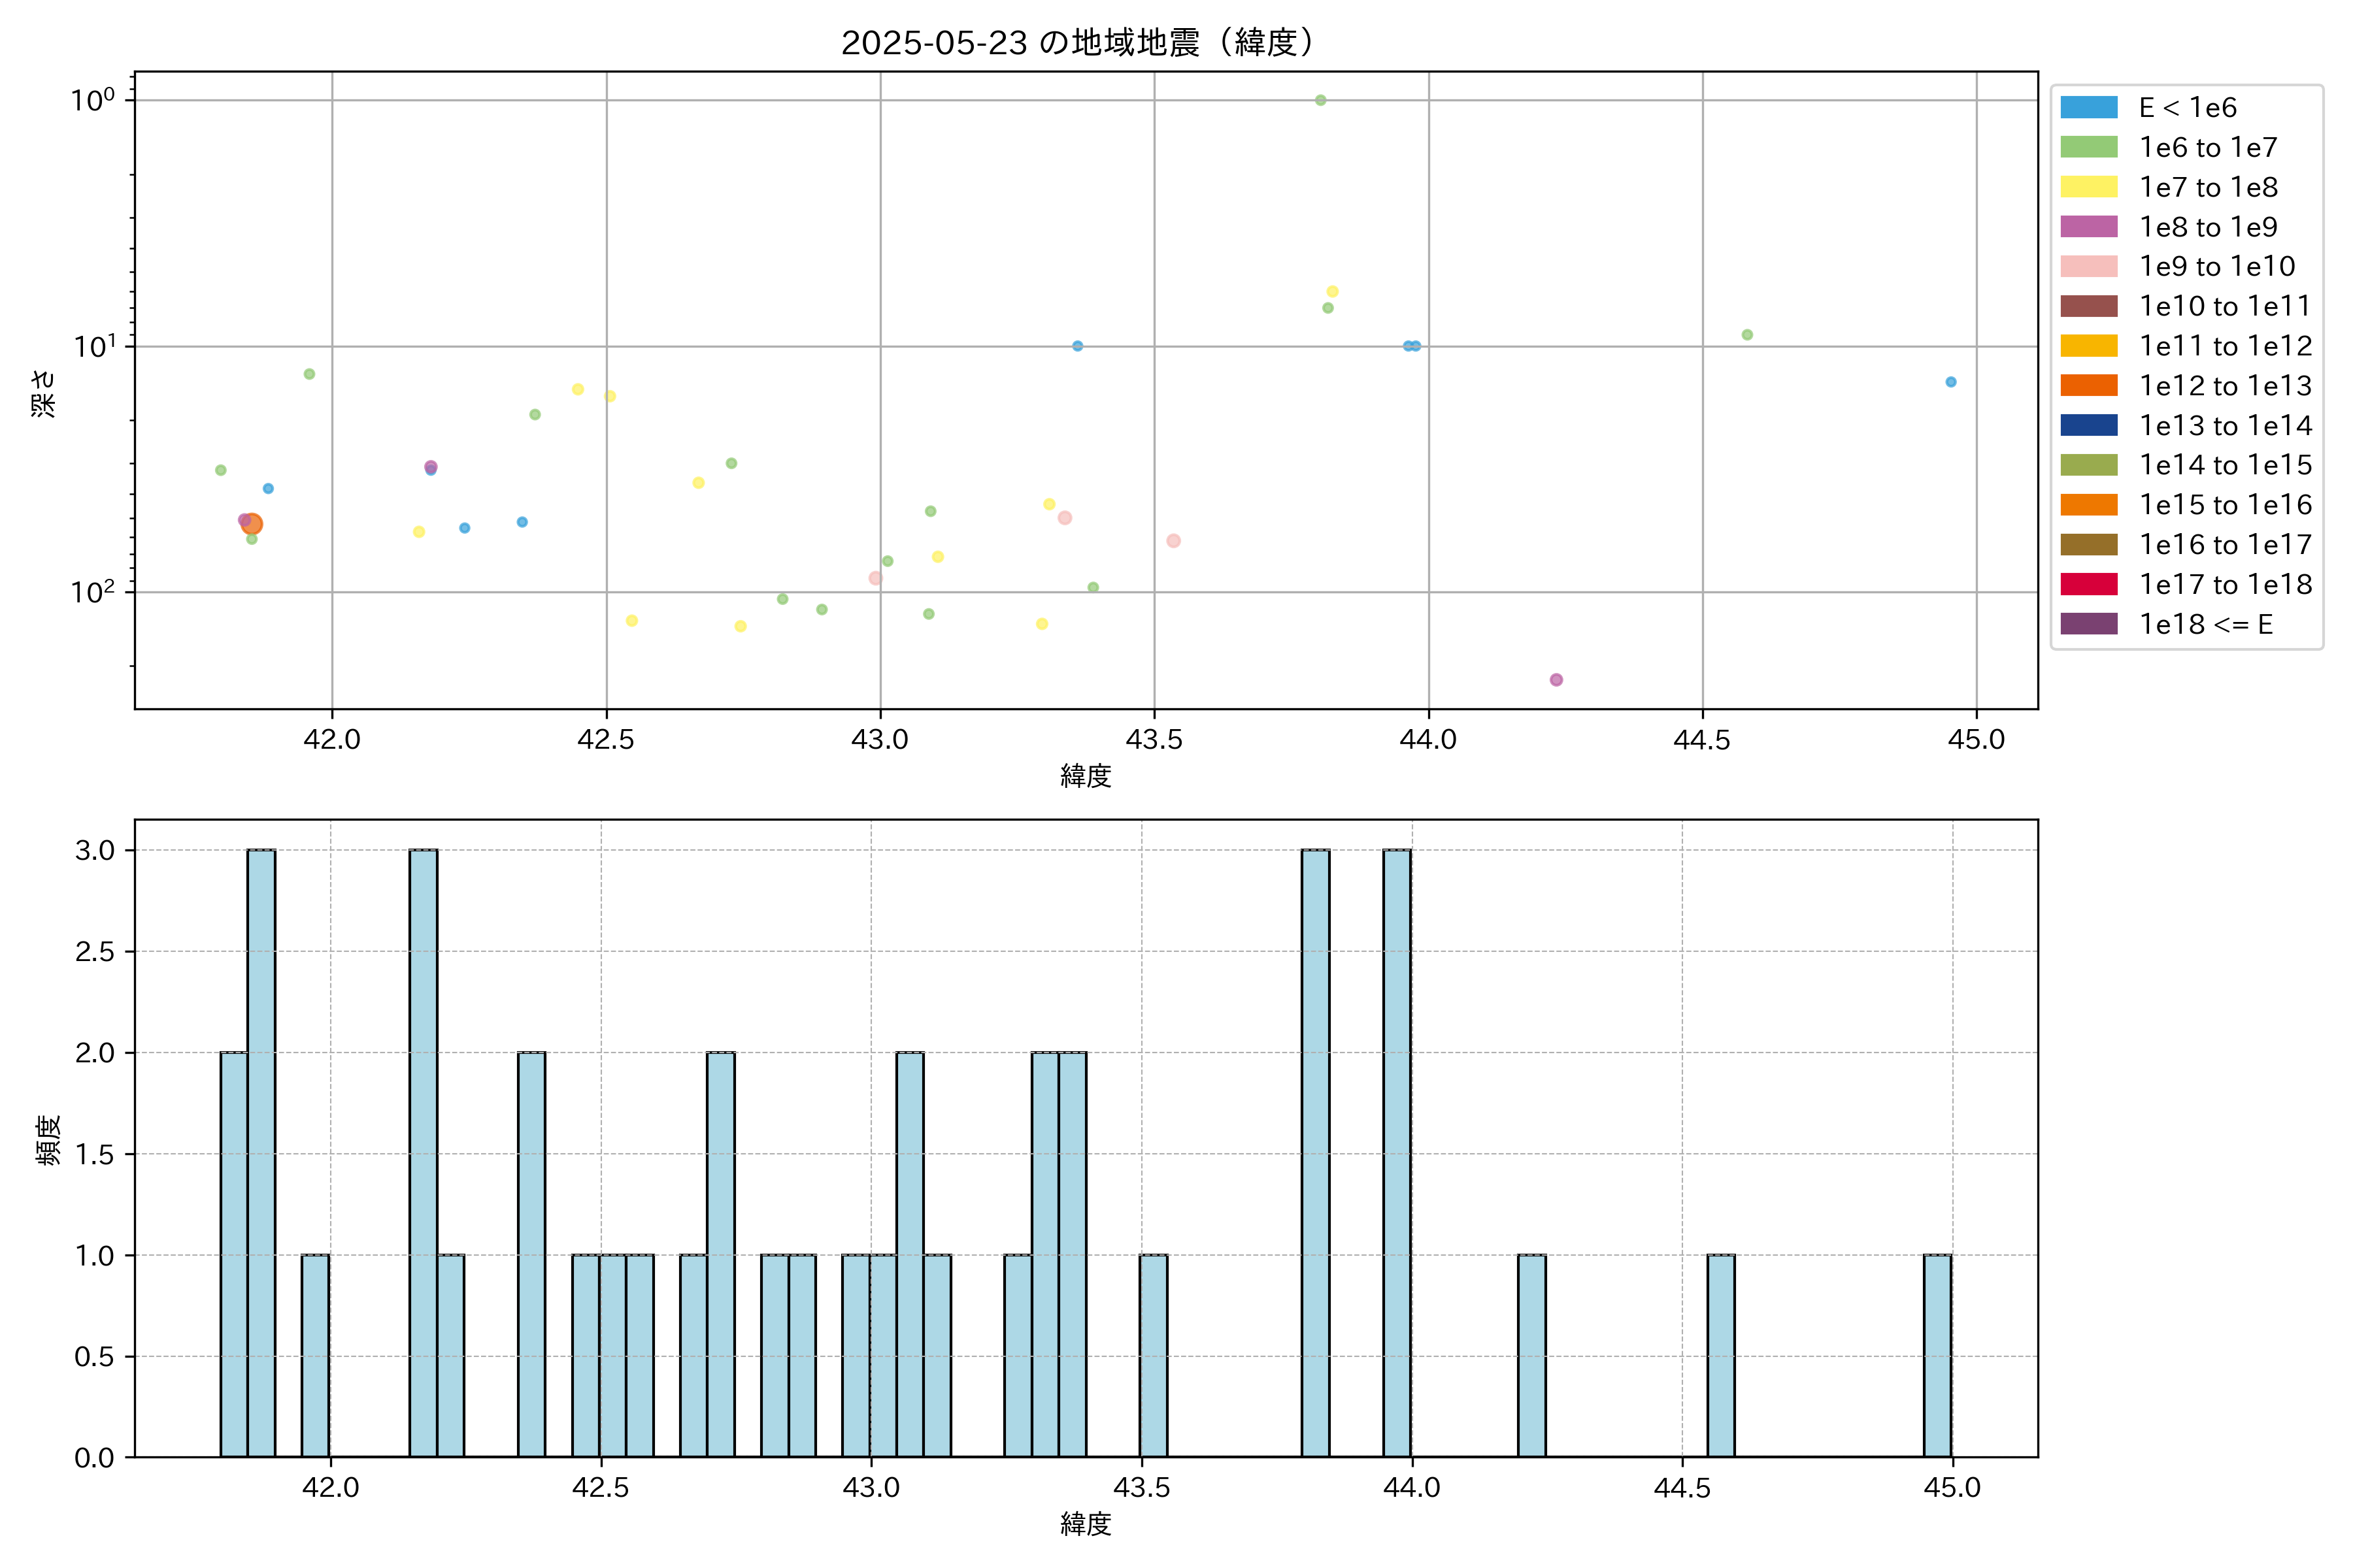Click the histogram bar at latitude 45.0
This screenshot has height=1568, width=2353.
click(x=1938, y=1355)
